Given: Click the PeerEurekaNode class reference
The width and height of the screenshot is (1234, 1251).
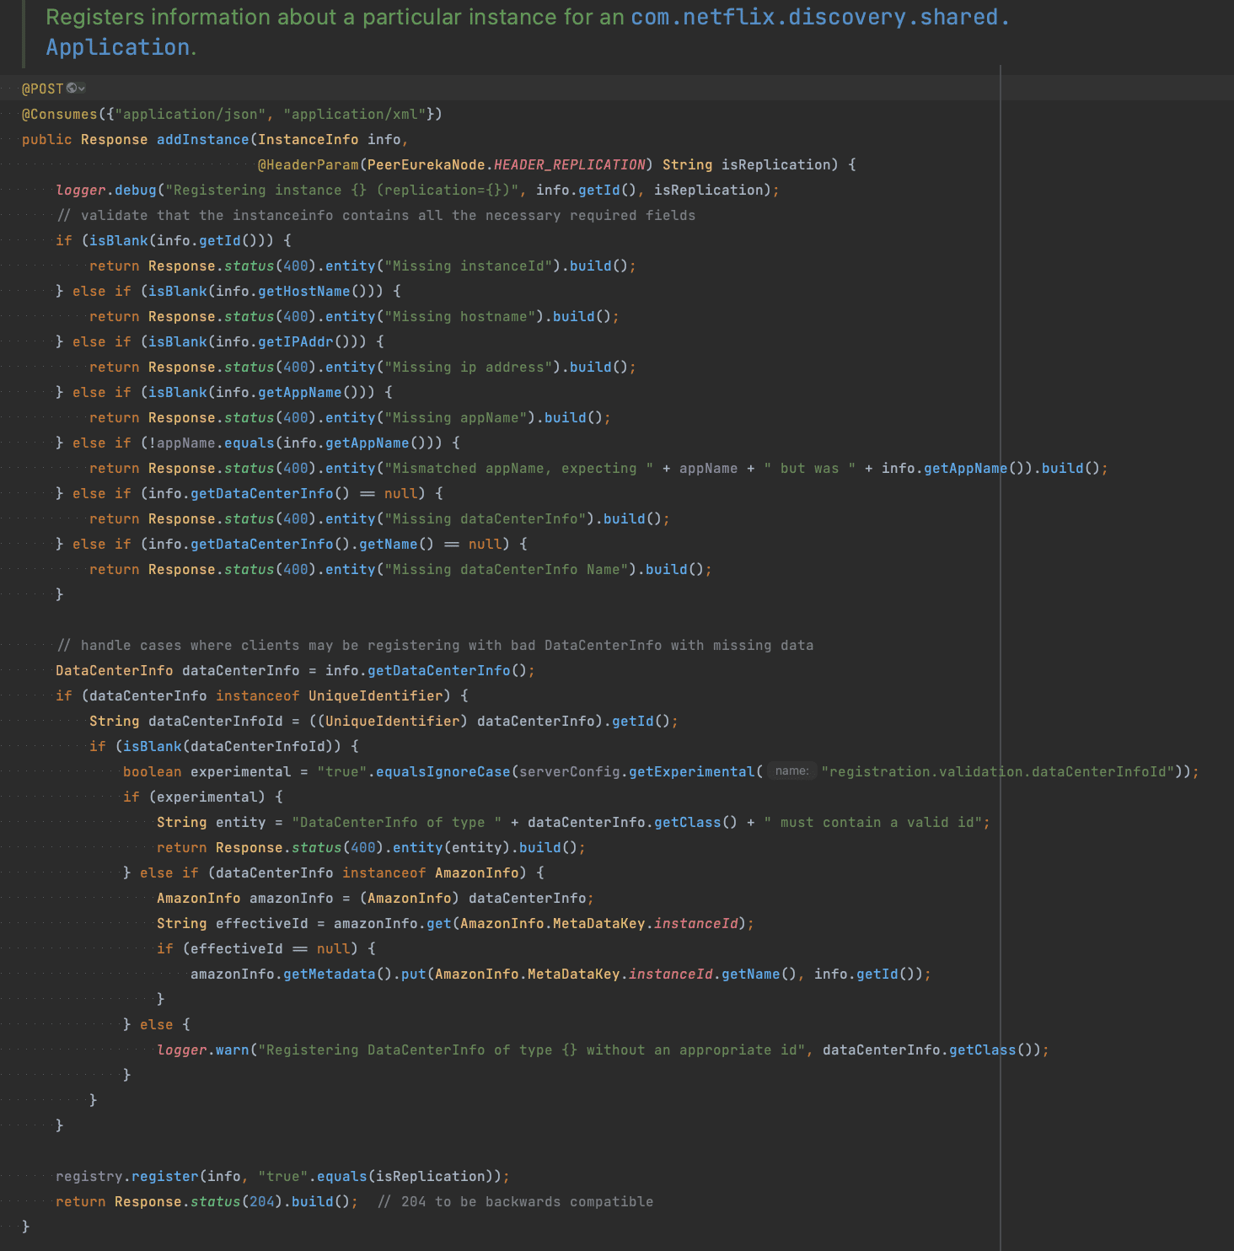Looking at the screenshot, I should [427, 164].
